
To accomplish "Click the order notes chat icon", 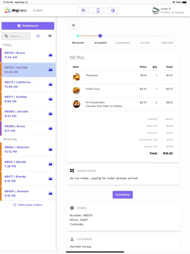I will click(x=72, y=171).
